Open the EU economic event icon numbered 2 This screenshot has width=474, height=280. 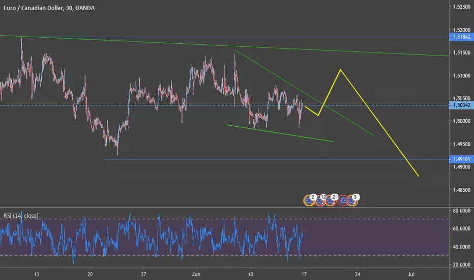pyautogui.click(x=309, y=201)
